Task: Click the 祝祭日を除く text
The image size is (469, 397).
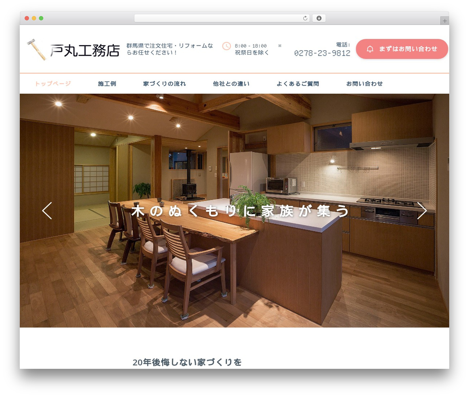Action: (x=252, y=53)
